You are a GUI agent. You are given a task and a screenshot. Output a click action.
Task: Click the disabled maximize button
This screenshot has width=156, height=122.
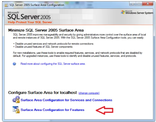coord(139,4)
